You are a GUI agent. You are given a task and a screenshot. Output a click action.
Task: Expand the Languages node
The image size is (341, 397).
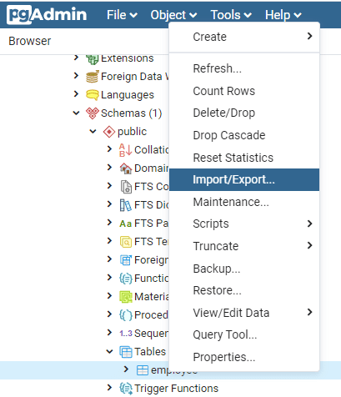click(x=76, y=94)
